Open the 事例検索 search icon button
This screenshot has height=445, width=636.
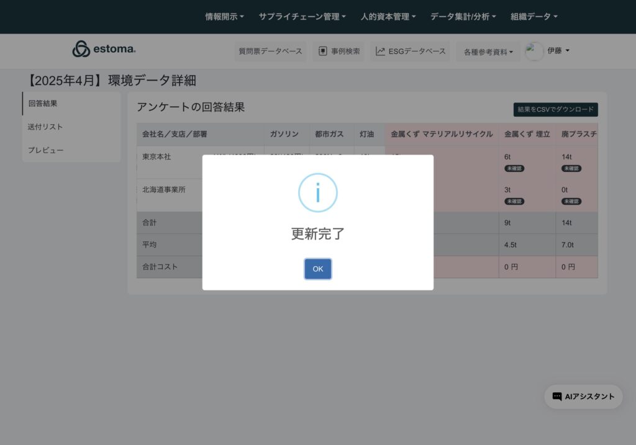pos(323,52)
